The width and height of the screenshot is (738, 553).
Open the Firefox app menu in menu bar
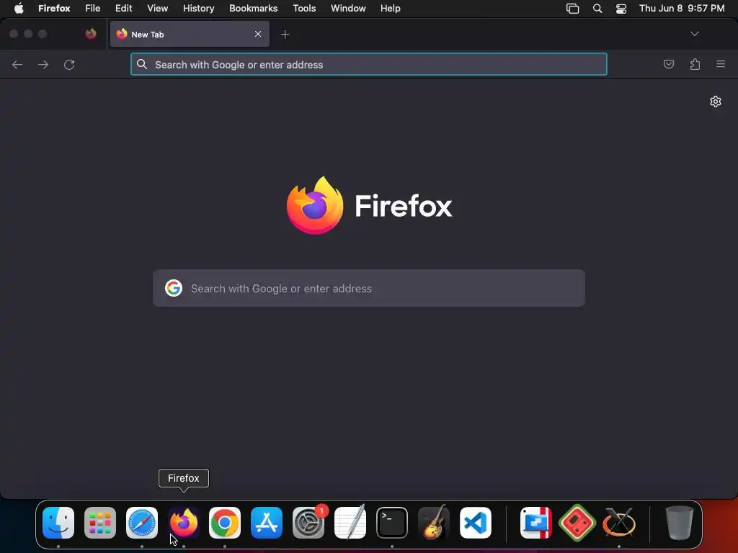(54, 8)
